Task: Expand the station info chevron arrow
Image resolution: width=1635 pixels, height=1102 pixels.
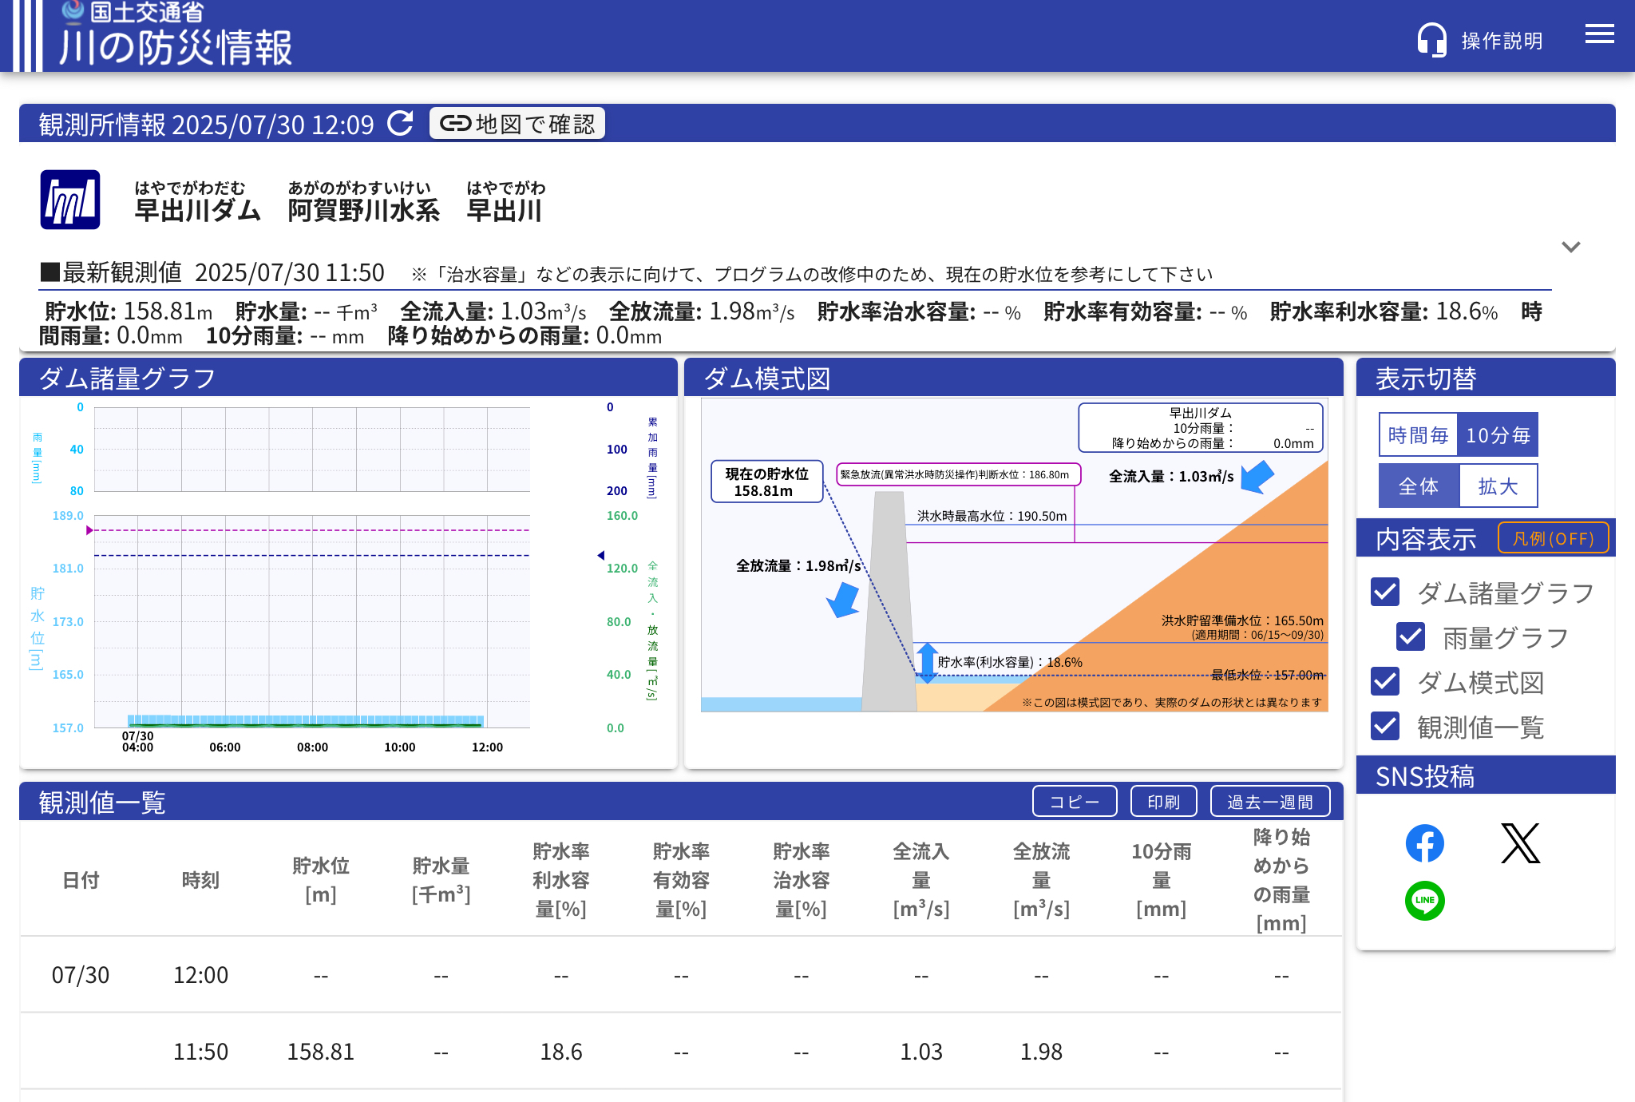Action: (x=1570, y=247)
